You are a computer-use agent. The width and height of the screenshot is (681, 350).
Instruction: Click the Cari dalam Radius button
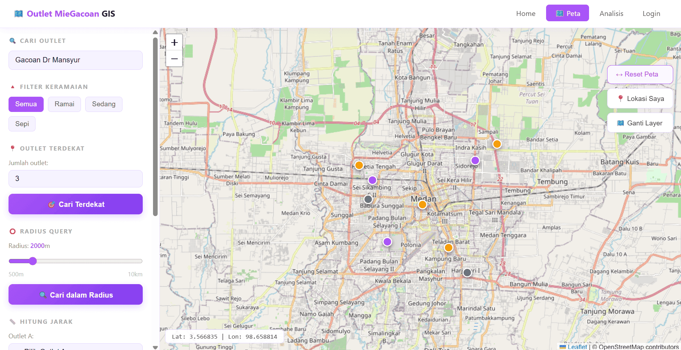click(x=76, y=295)
